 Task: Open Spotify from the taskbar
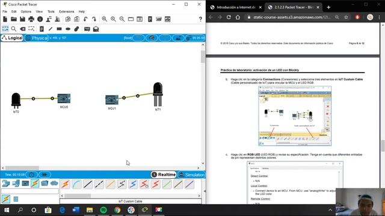click(x=103, y=210)
